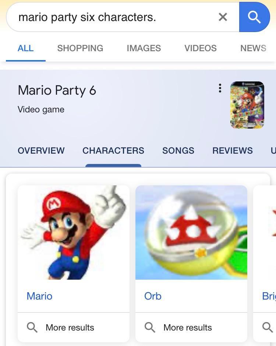Tap More results under Mario
Screen dimensions: 276x346
pos(70,327)
